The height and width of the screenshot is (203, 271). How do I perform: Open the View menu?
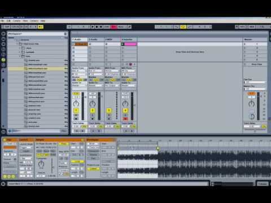pos(25,21)
